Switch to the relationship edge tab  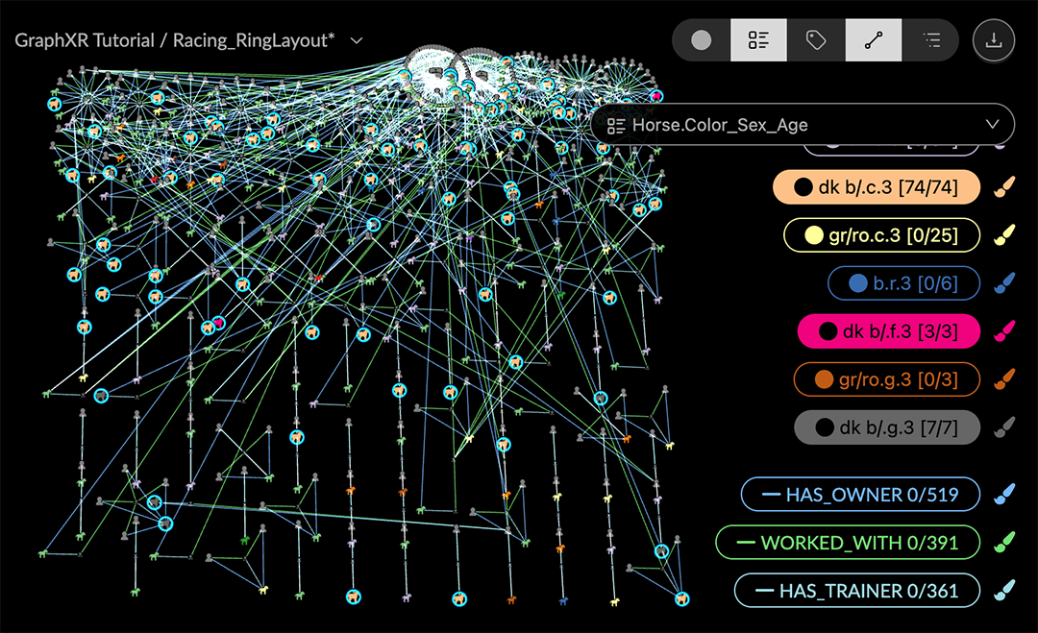coord(874,40)
